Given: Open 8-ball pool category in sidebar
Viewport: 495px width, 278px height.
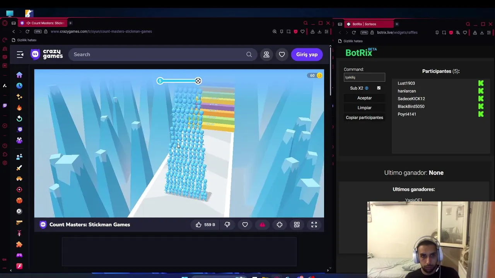Looking at the screenshot, I should 19,211.
